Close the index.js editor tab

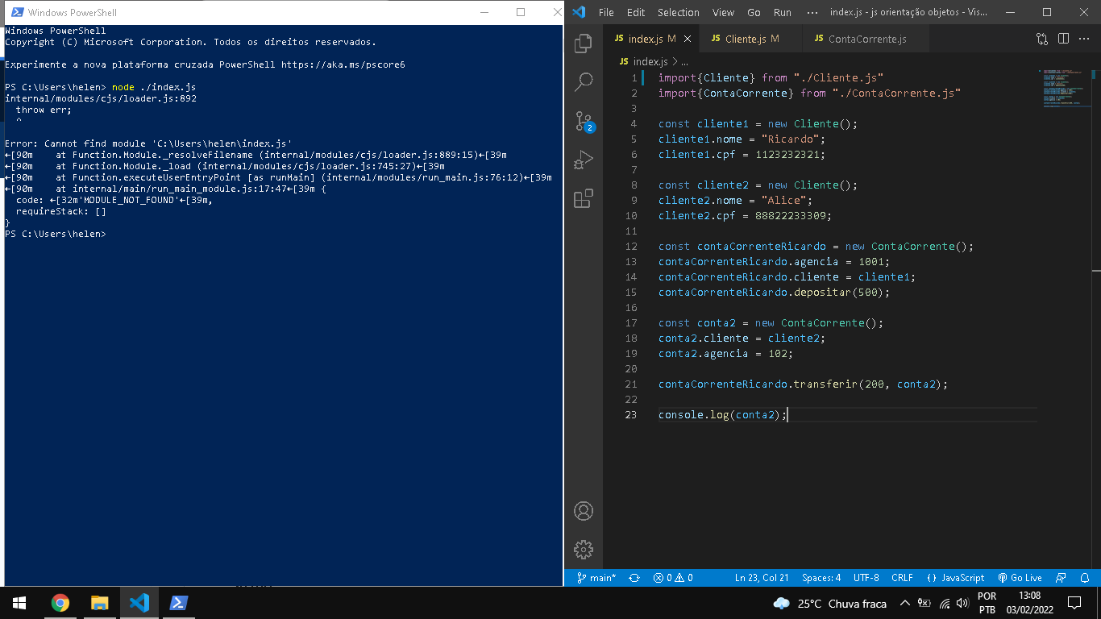pyautogui.click(x=686, y=39)
